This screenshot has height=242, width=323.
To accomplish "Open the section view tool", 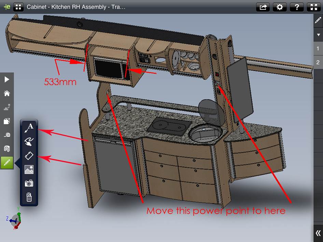I will [7, 121].
